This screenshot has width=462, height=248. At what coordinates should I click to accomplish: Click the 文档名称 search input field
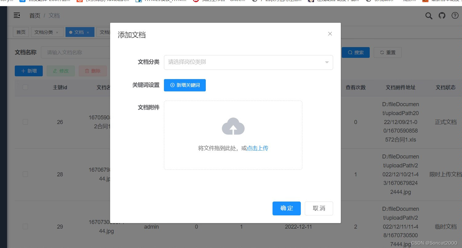(x=75, y=52)
